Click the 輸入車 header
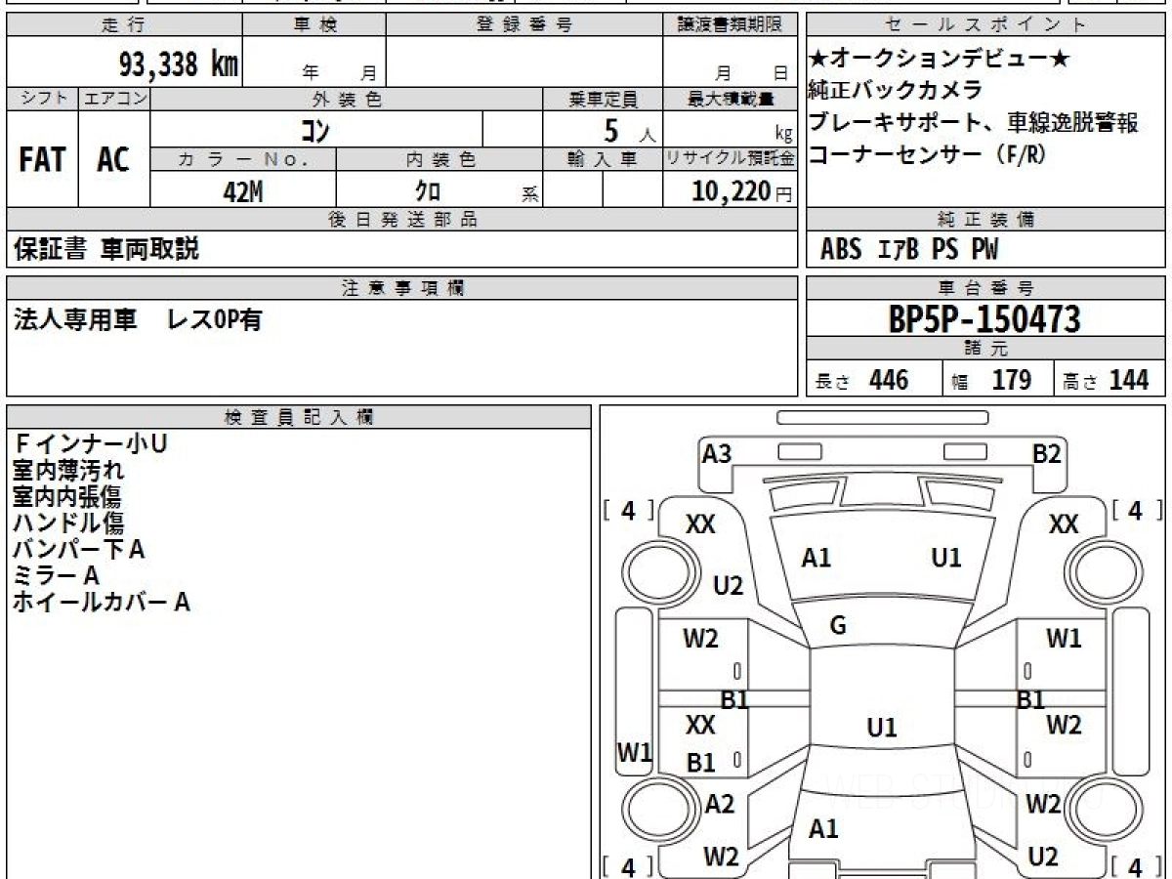The width and height of the screenshot is (1172, 879). [x=603, y=159]
